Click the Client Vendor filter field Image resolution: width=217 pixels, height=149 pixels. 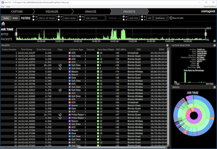(x=70, y=18)
